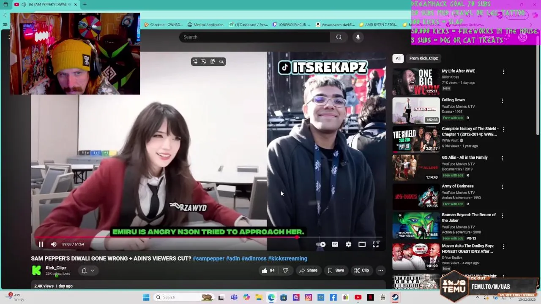Toggle the autoplay switch in player

pos(321,244)
